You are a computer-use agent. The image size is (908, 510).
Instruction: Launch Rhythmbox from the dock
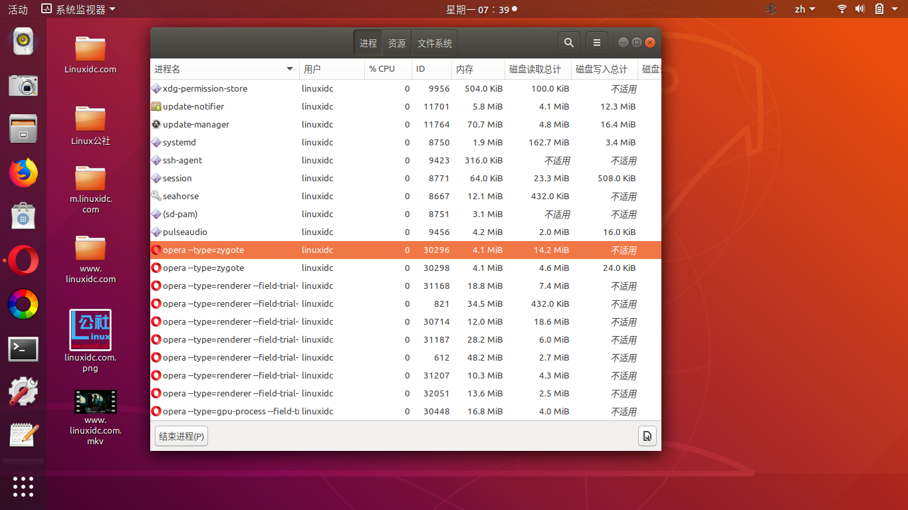pos(23,41)
